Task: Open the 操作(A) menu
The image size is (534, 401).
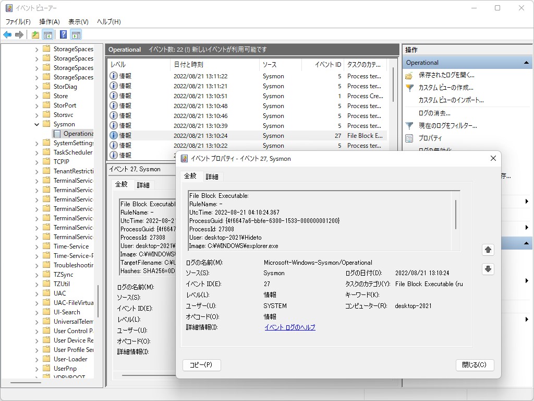Action: click(50, 21)
